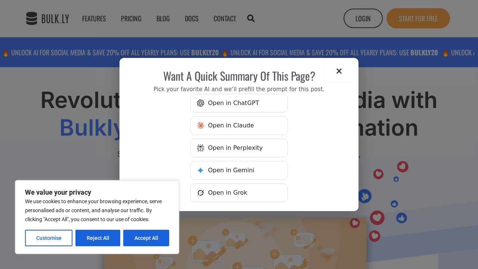Click the Perplexity logo icon
Viewport: 478px width, 269px height.
coord(201,148)
